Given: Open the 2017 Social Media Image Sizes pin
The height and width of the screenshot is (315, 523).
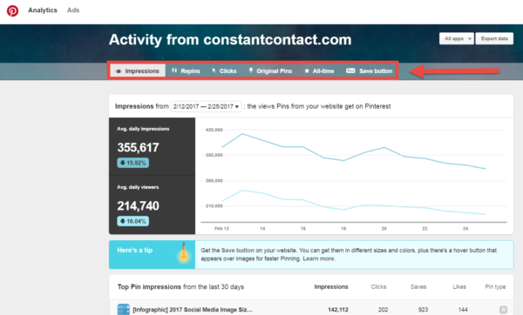Looking at the screenshot, I should point(193,310).
